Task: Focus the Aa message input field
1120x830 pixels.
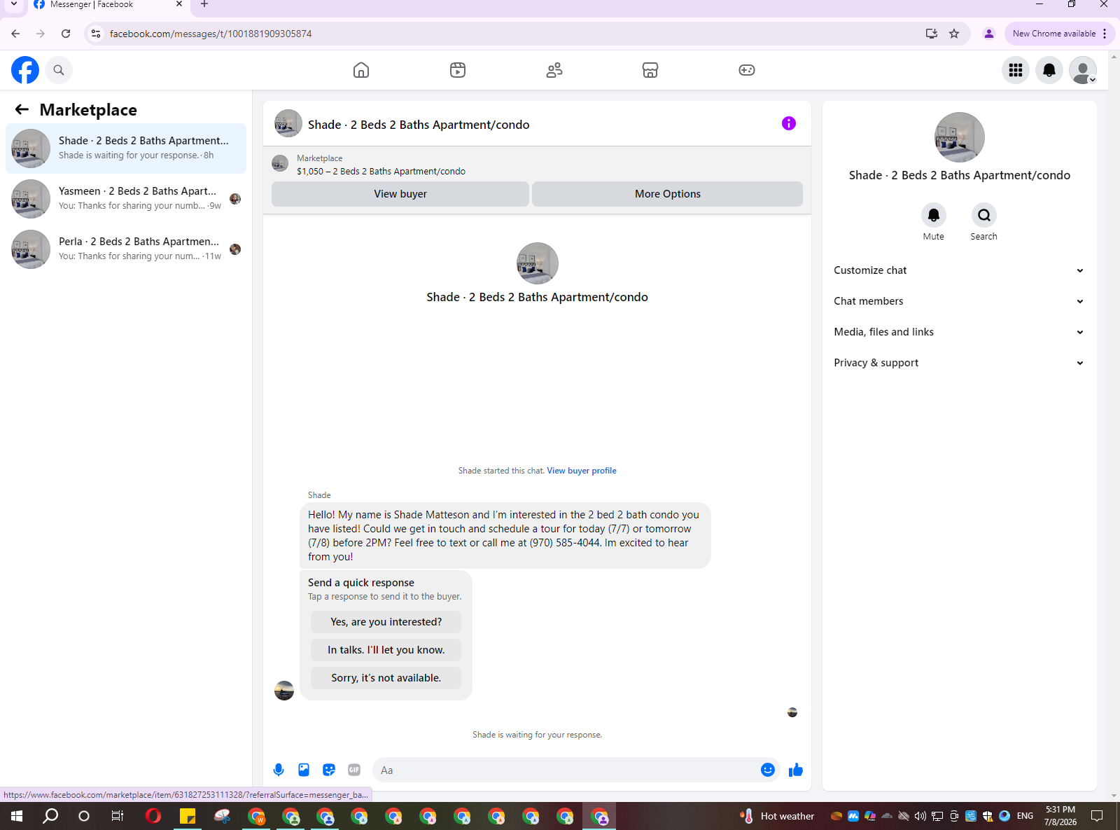Action: click(x=567, y=770)
